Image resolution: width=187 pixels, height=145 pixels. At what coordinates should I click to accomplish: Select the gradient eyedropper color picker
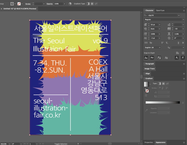(146, 110)
